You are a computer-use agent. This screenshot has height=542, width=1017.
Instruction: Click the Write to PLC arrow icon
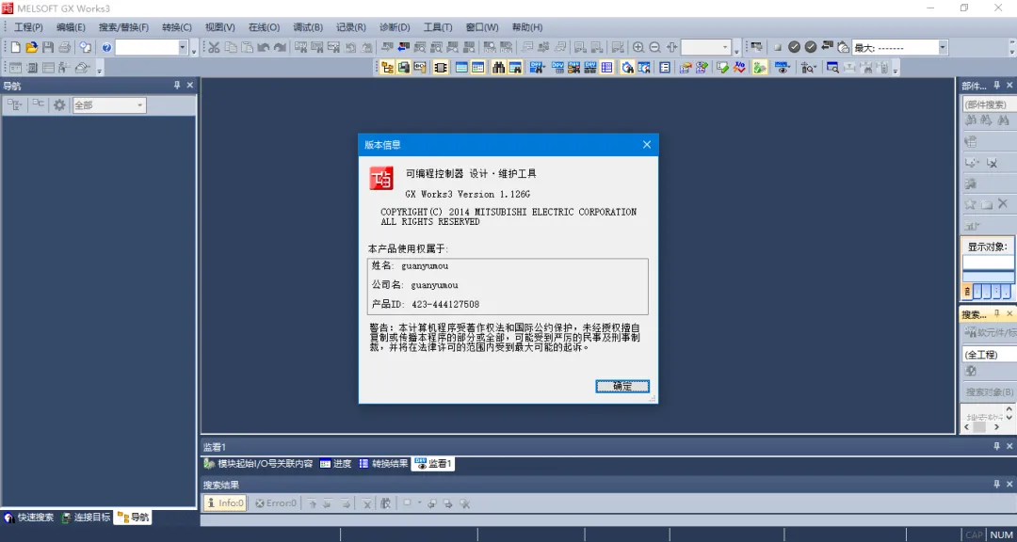(387, 47)
